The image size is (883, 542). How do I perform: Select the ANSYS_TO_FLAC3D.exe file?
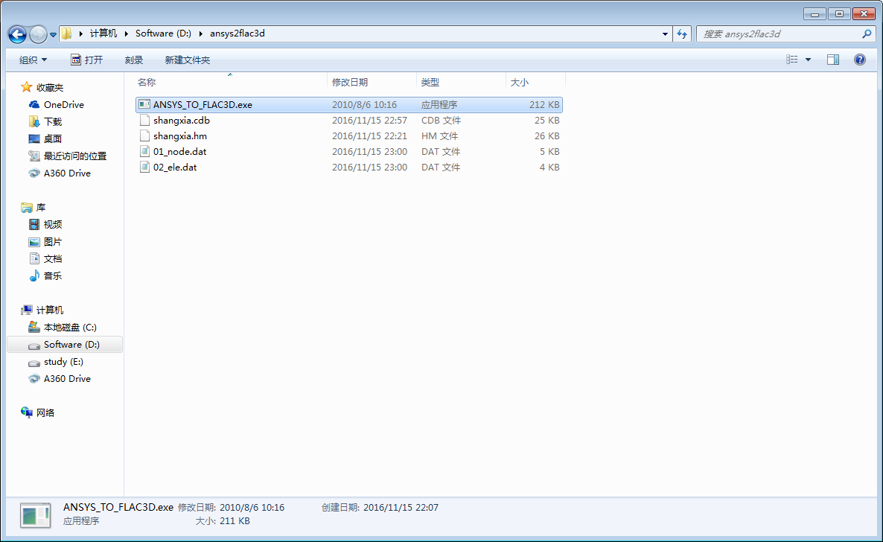(x=203, y=105)
